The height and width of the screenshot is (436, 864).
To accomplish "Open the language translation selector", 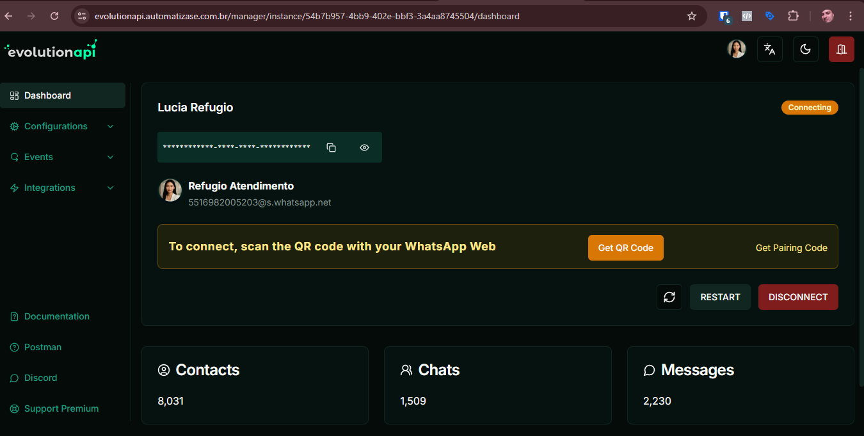I will point(769,49).
